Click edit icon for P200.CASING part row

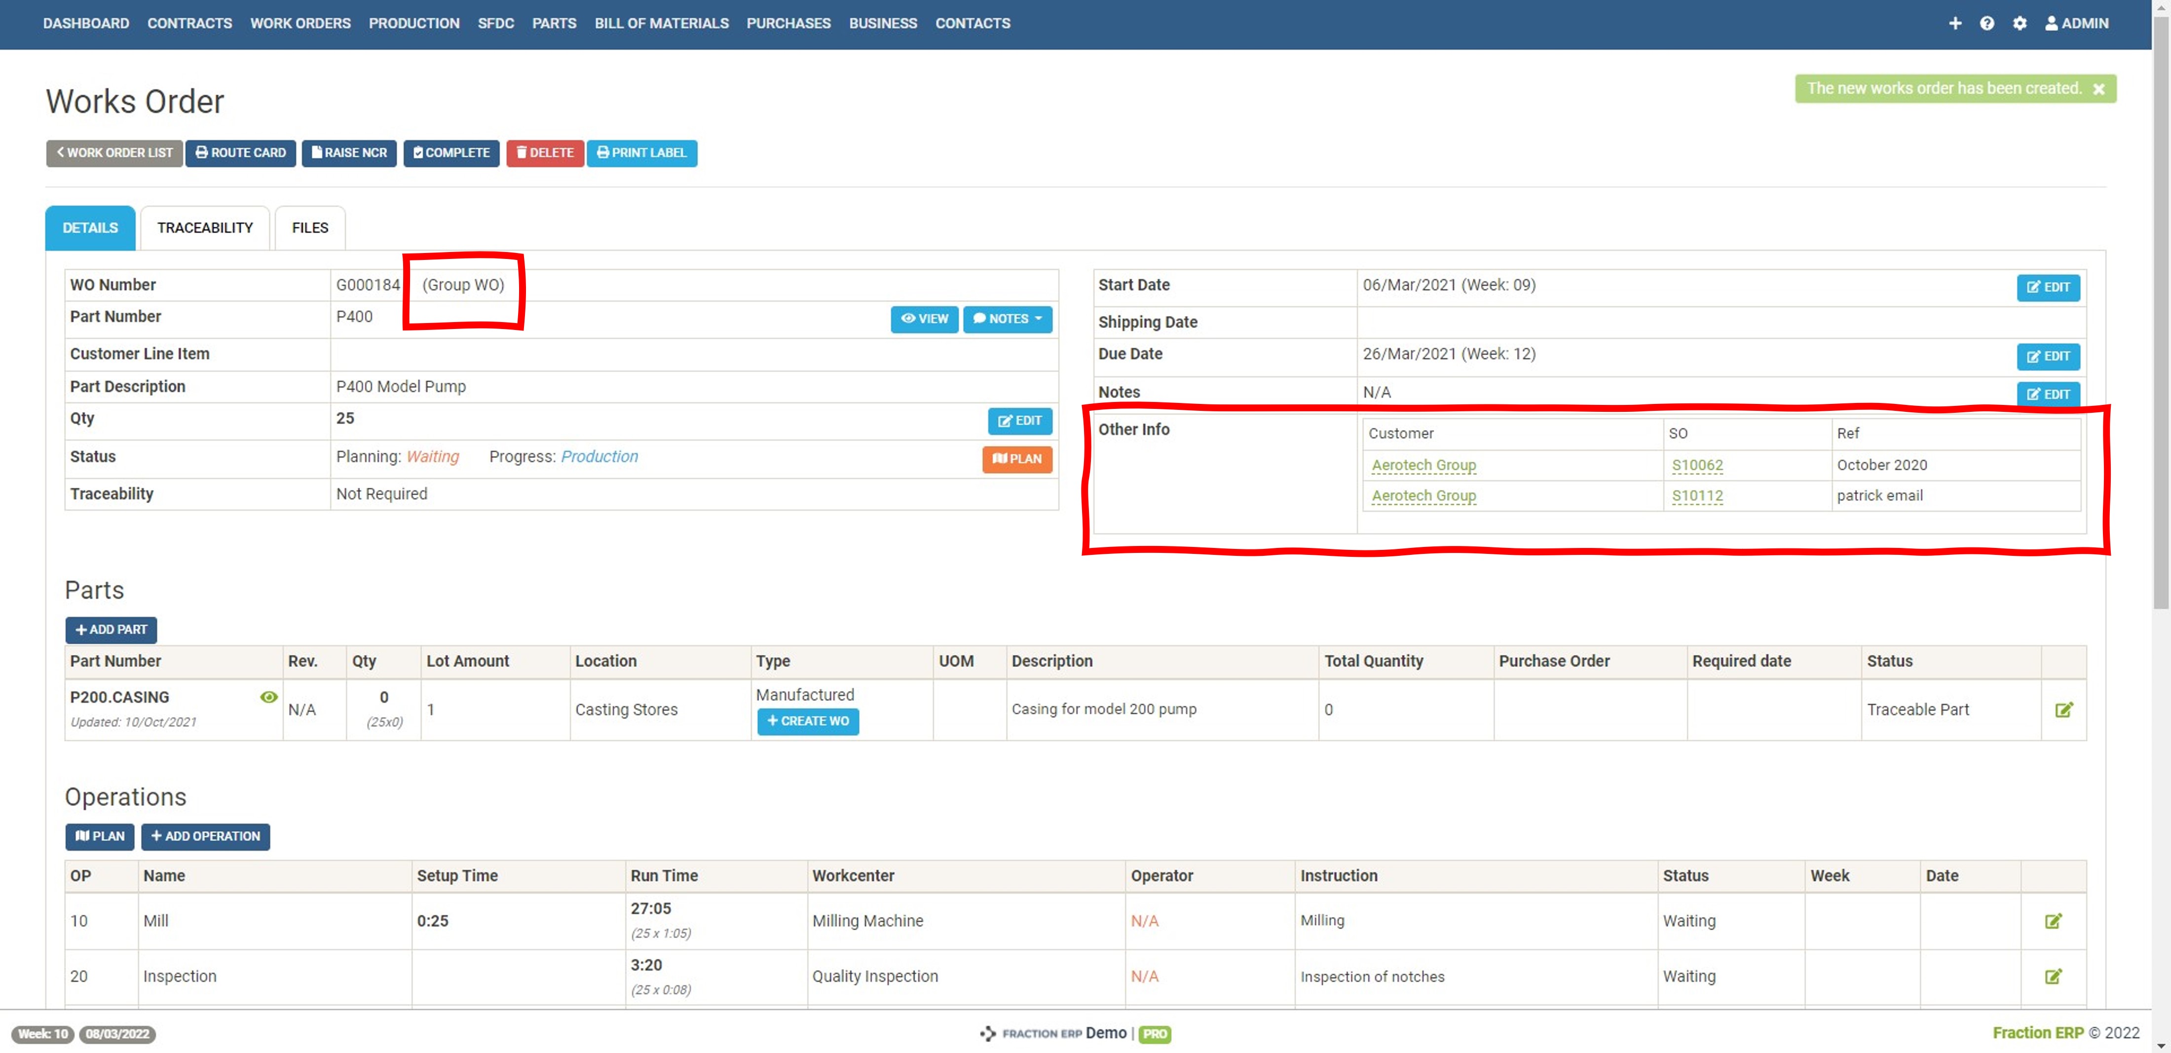click(x=2063, y=709)
